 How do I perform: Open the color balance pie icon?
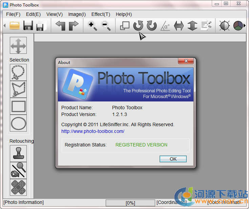pos(238,25)
